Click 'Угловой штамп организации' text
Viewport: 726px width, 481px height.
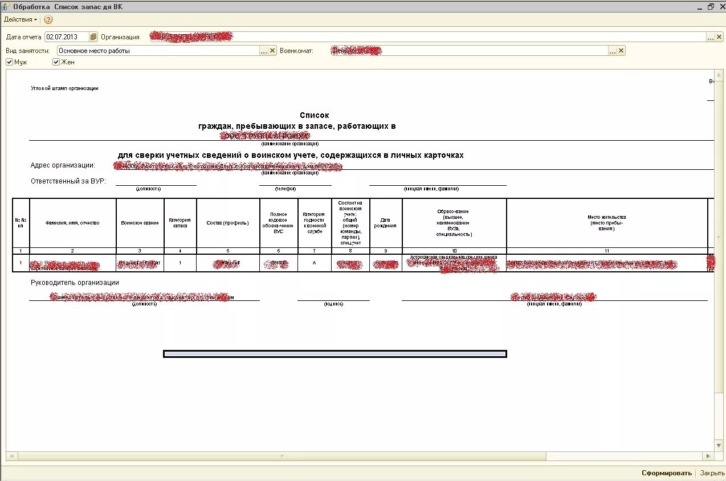click(64, 88)
